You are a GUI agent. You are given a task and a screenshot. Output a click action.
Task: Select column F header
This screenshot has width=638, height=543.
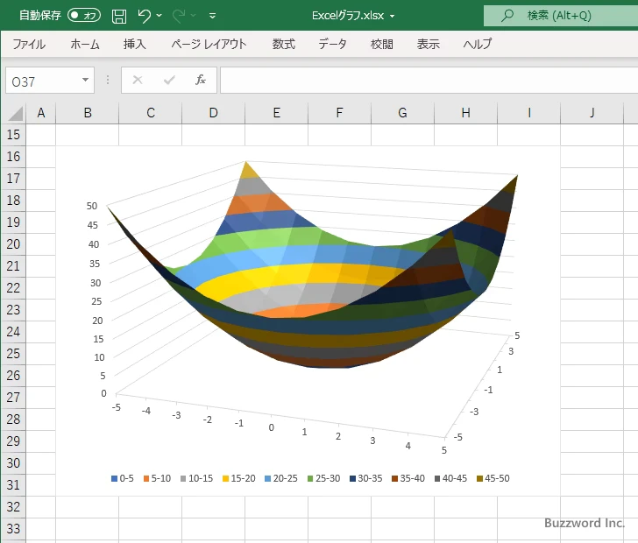pos(340,113)
